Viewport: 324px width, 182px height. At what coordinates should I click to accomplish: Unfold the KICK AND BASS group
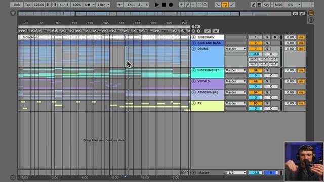coord(193,43)
